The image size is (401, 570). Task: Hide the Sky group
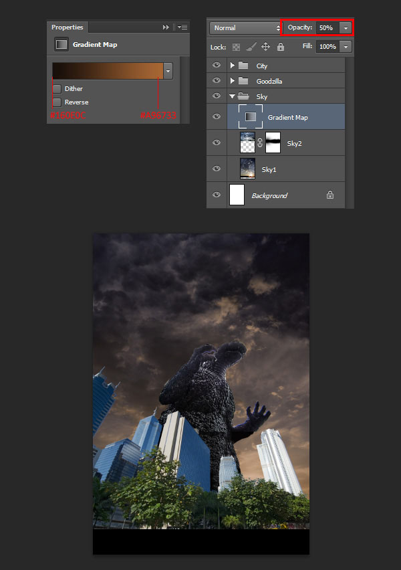tap(217, 96)
